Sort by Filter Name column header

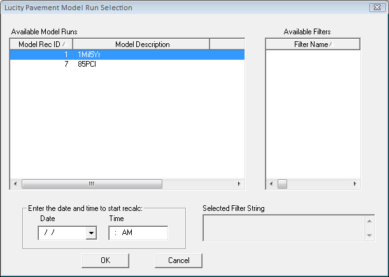pos(312,44)
